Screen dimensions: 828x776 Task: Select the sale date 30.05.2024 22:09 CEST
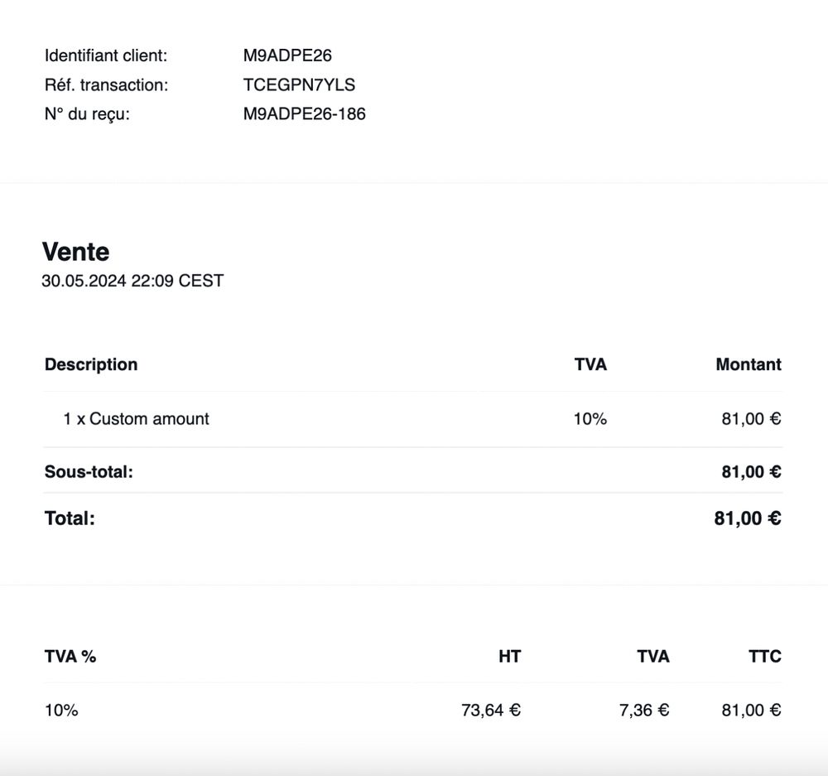pyautogui.click(x=132, y=281)
